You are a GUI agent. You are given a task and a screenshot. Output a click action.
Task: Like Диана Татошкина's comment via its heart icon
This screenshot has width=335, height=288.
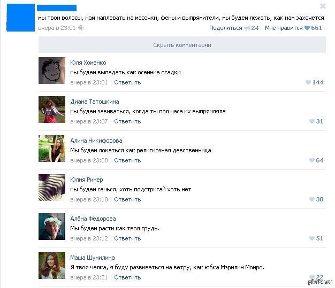point(311,121)
